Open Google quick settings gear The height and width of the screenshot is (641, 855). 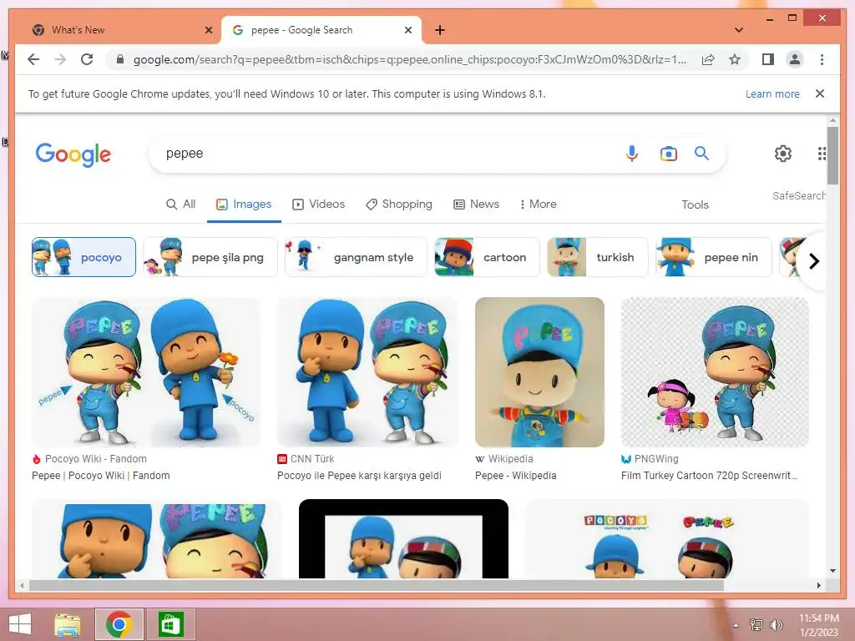(783, 154)
